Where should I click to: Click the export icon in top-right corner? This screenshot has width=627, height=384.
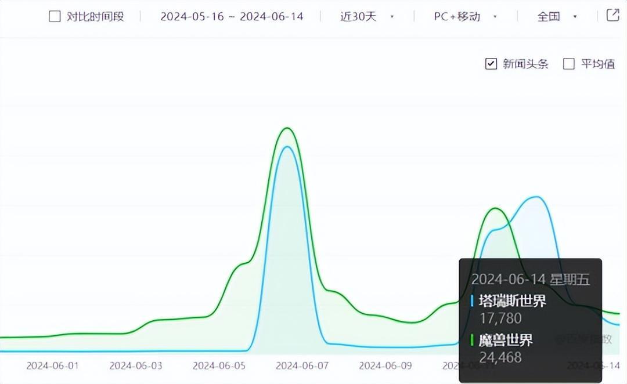click(613, 15)
